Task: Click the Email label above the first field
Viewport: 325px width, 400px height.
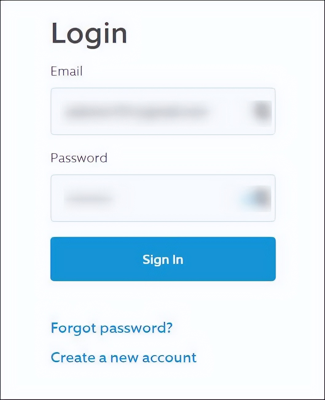Action: (67, 71)
